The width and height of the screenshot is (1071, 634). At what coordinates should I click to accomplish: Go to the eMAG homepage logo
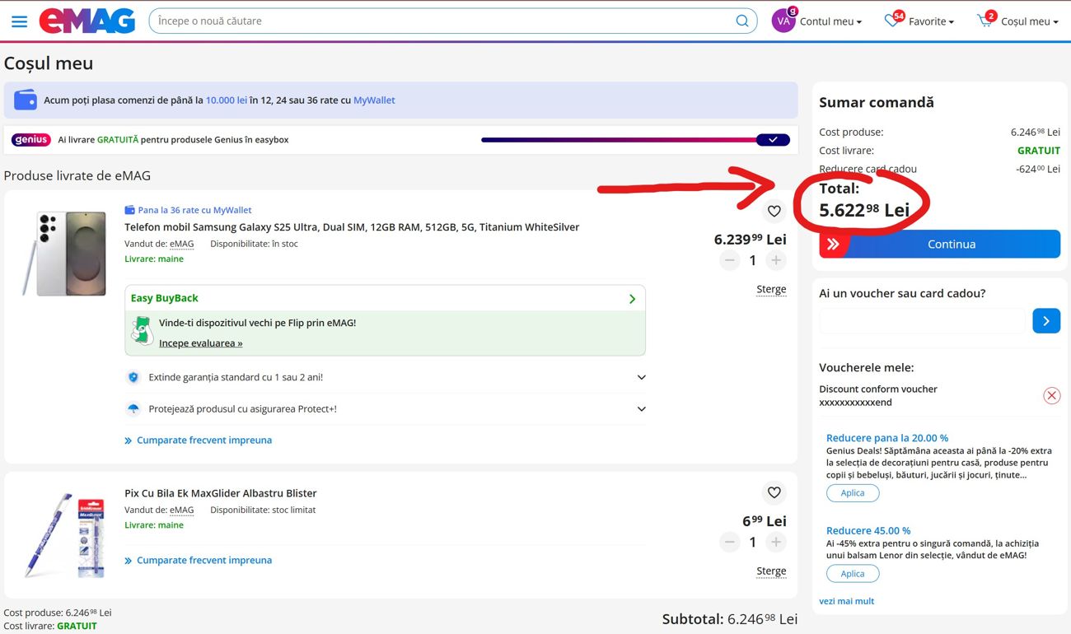[x=87, y=21]
